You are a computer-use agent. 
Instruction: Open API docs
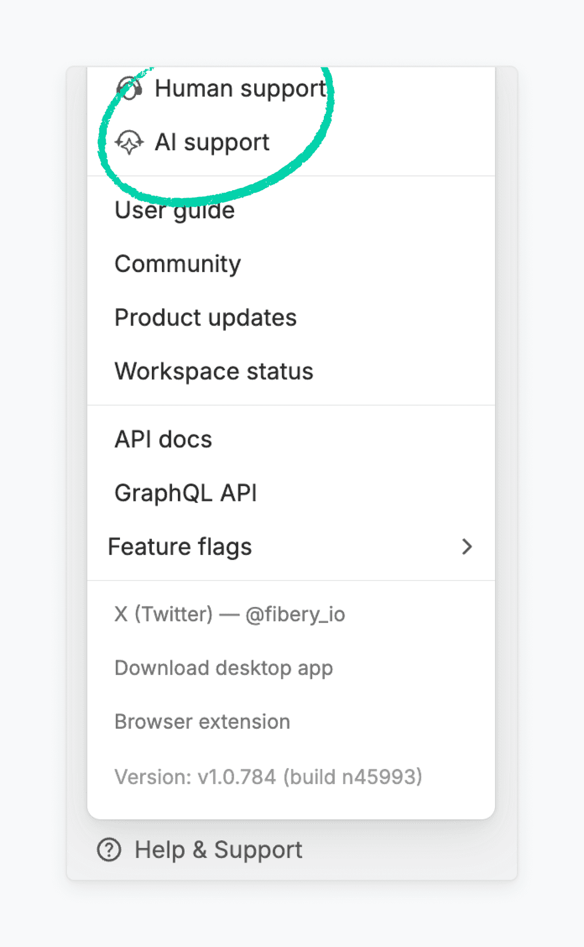point(164,439)
